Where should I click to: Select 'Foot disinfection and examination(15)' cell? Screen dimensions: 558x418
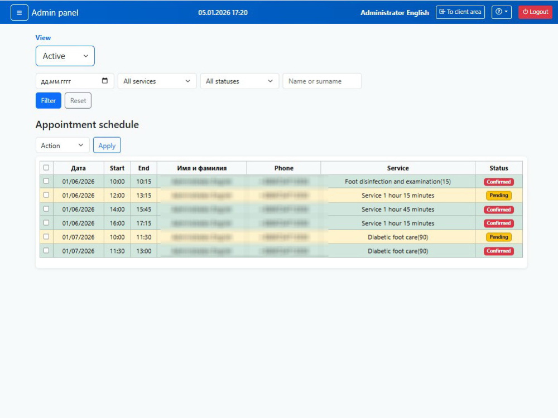(x=398, y=181)
